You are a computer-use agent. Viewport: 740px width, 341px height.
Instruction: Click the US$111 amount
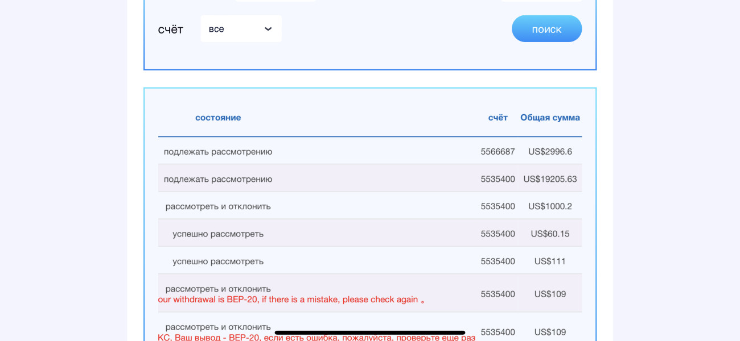(550, 261)
